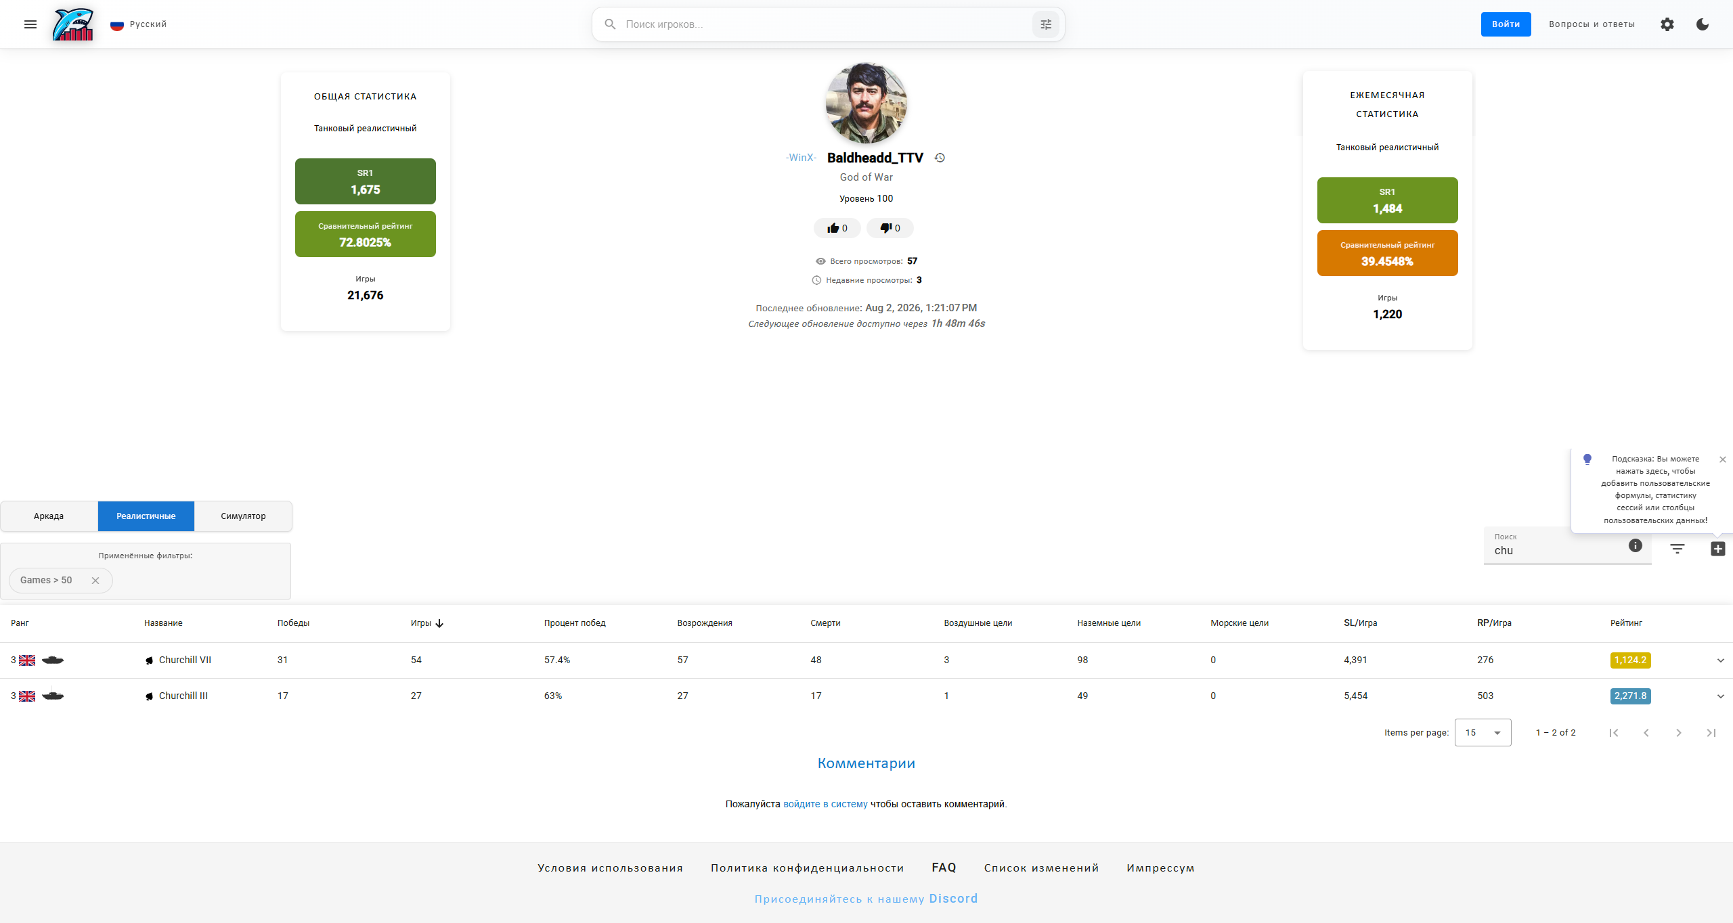Image resolution: width=1733 pixels, height=923 pixels.
Task: Sort the table by RP/Игра column
Action: pyautogui.click(x=1495, y=623)
